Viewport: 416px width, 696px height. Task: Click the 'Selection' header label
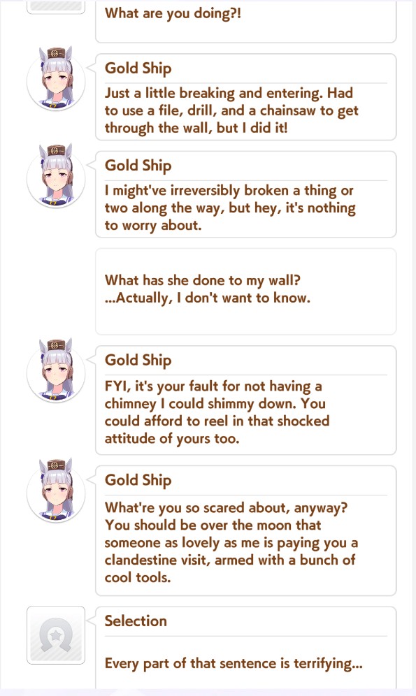point(136,621)
